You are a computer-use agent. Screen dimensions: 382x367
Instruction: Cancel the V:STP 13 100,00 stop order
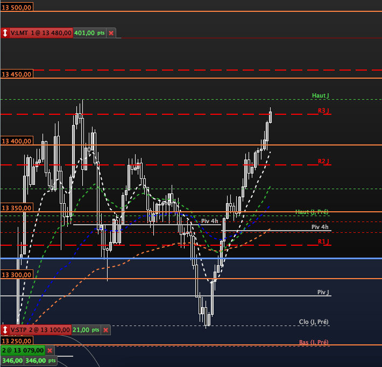(x=106, y=330)
